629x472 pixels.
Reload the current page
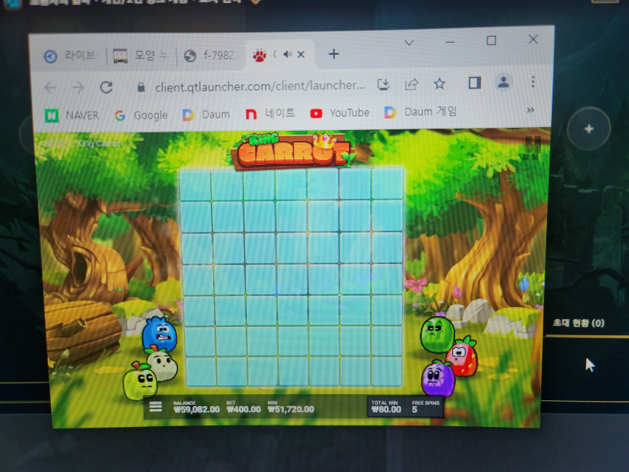coord(107,87)
